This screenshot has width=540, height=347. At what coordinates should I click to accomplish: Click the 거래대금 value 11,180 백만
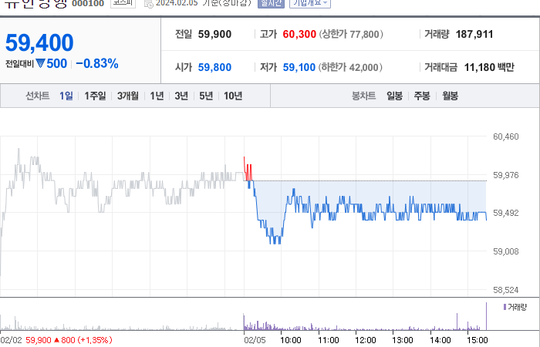(489, 67)
